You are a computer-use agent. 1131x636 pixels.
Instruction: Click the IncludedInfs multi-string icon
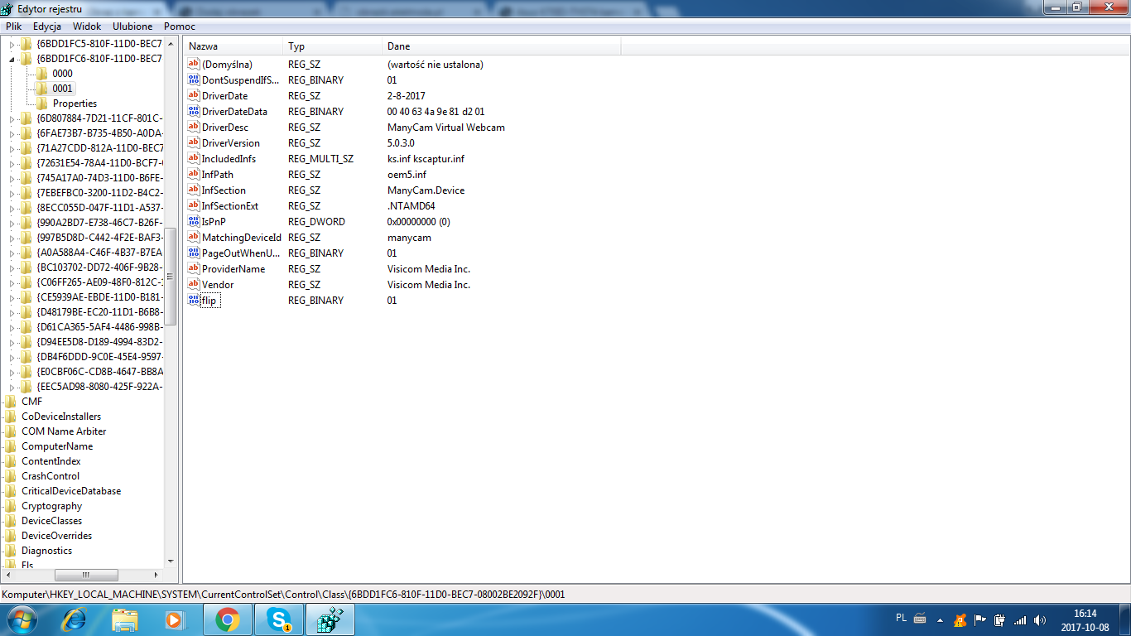[194, 159]
